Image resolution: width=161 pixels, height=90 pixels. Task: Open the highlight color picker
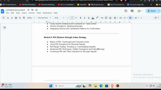97,18
